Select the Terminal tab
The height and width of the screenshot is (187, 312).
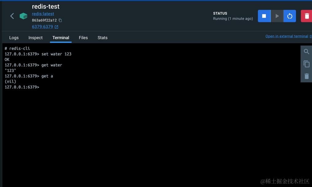tap(61, 38)
